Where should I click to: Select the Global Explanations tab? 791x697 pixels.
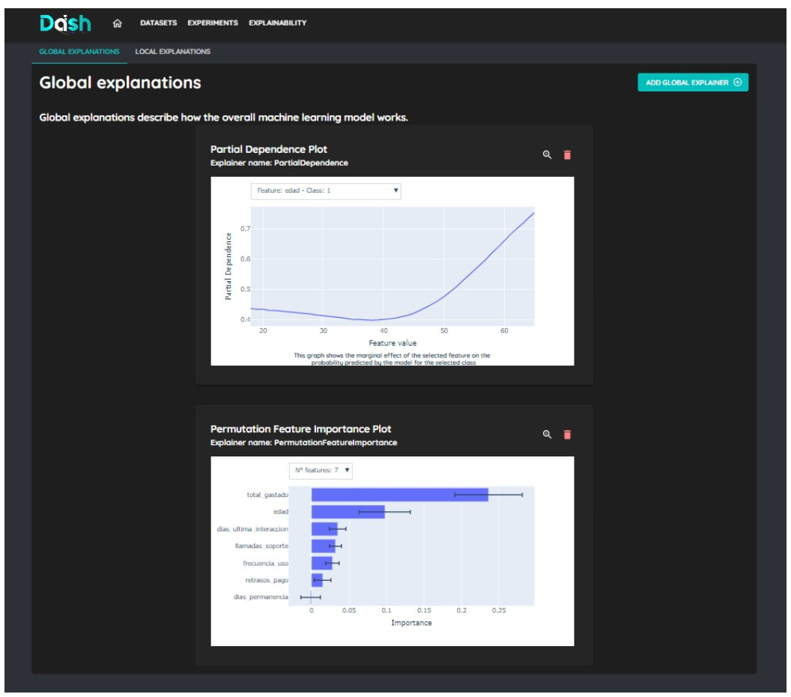(79, 52)
